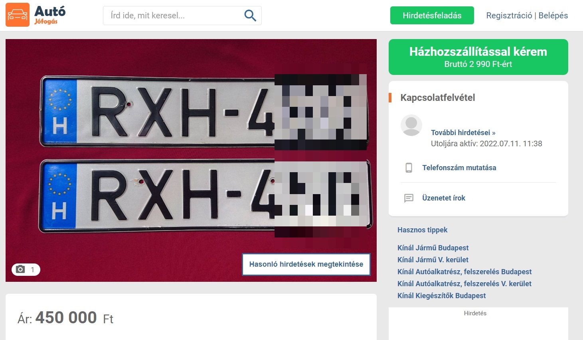Click the phone icon beside Telefonszám mutatása

point(409,168)
